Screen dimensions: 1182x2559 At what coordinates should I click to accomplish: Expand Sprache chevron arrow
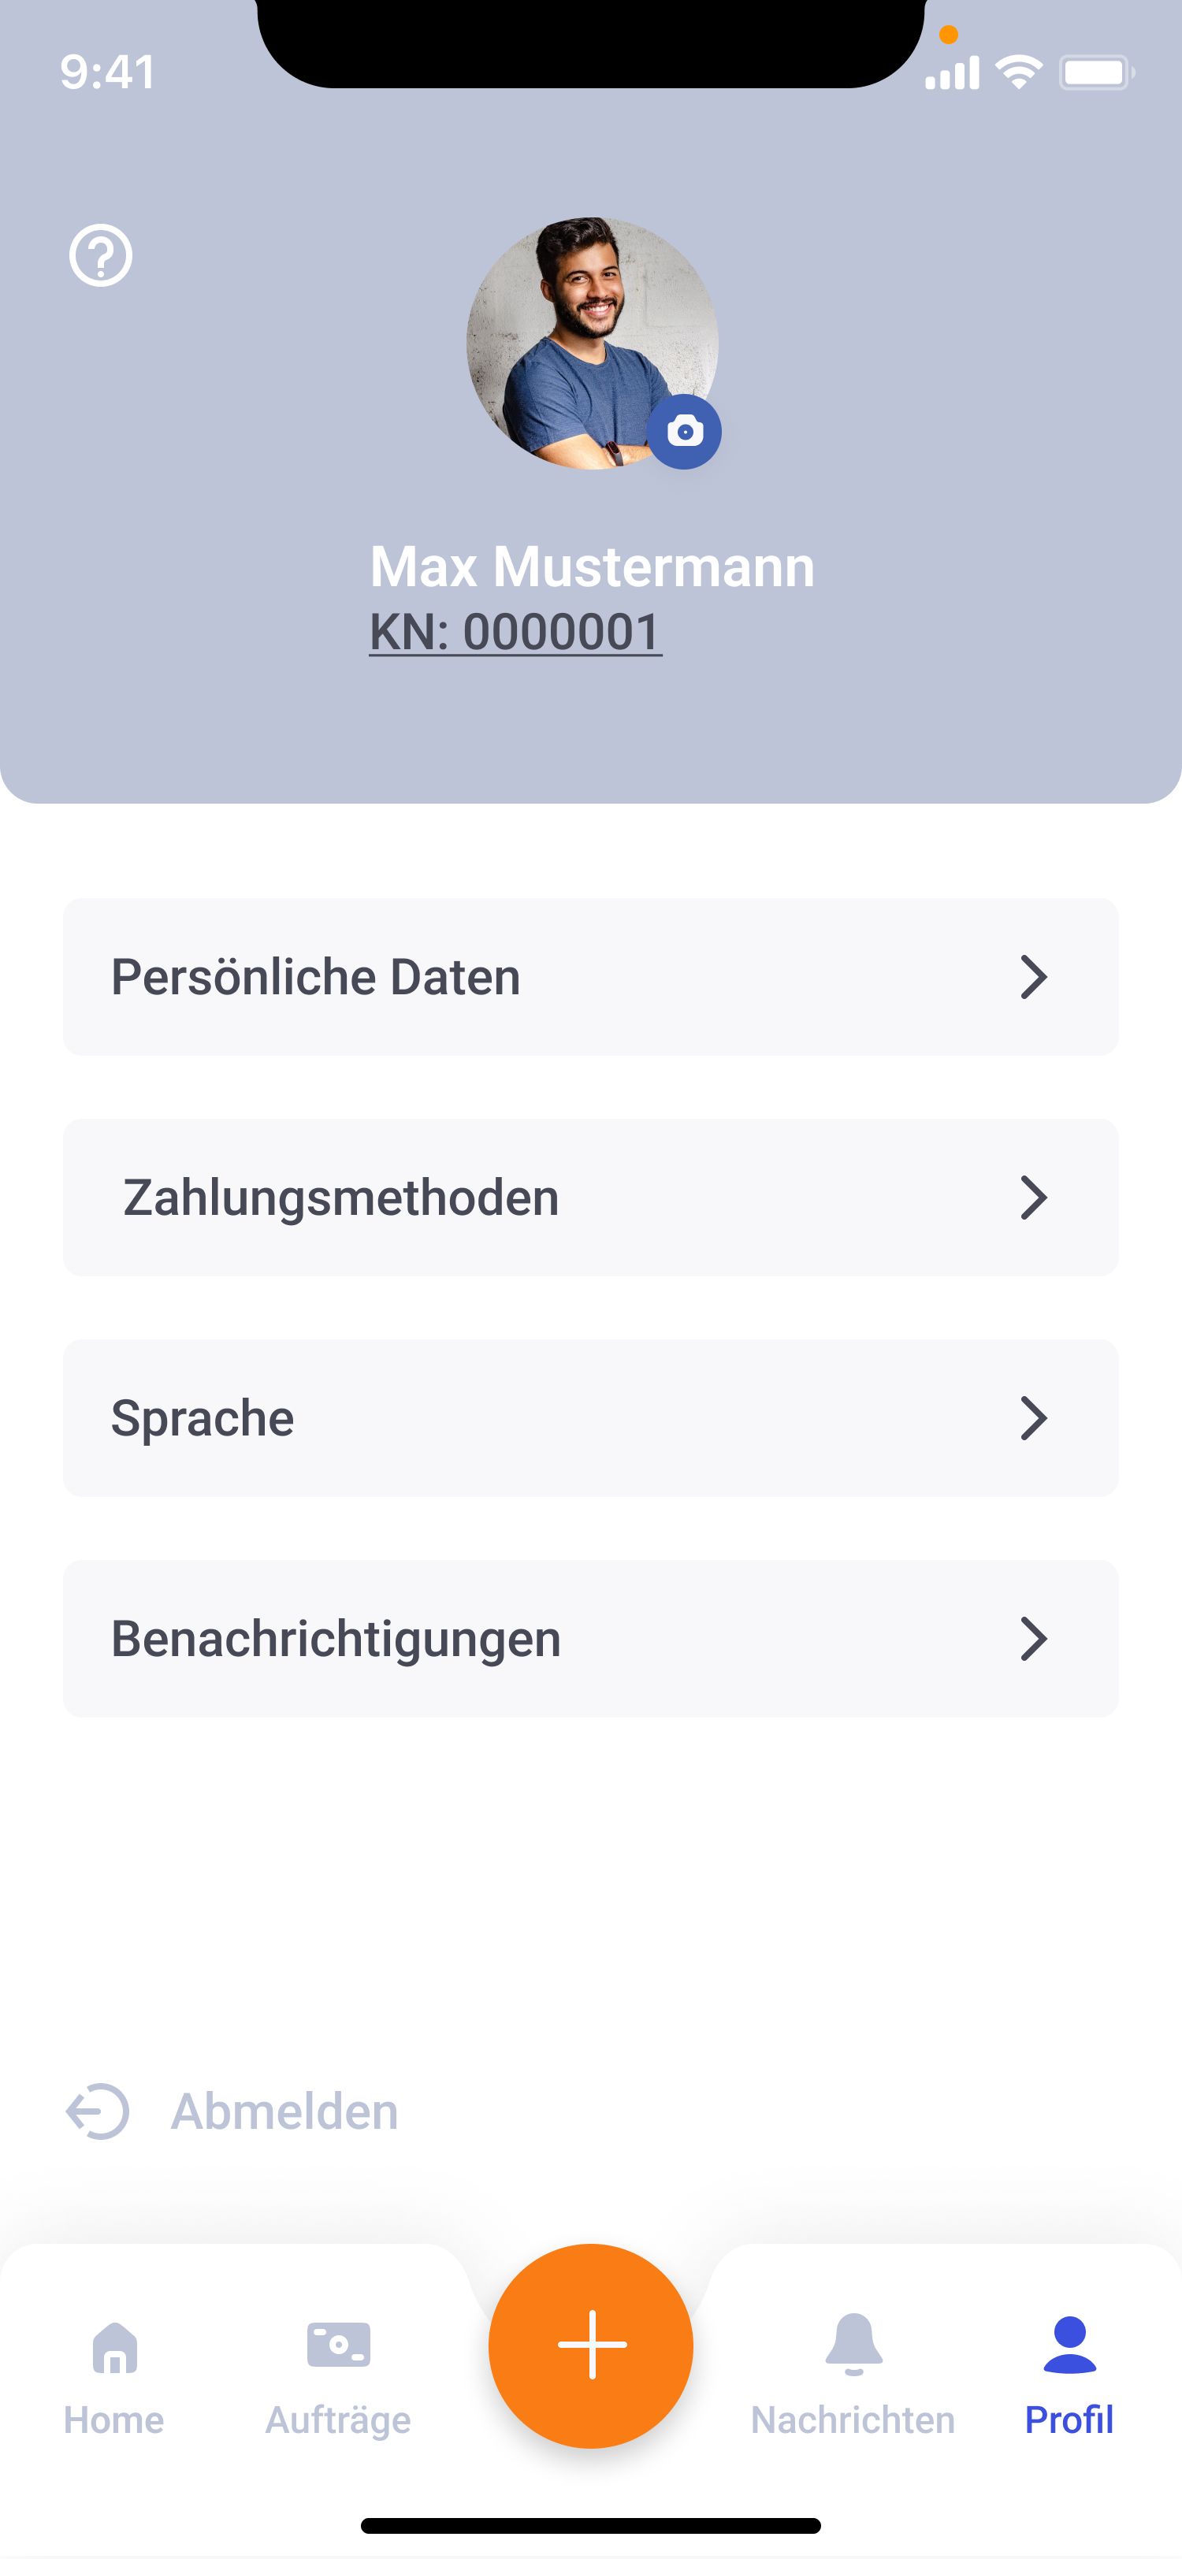coord(1033,1419)
